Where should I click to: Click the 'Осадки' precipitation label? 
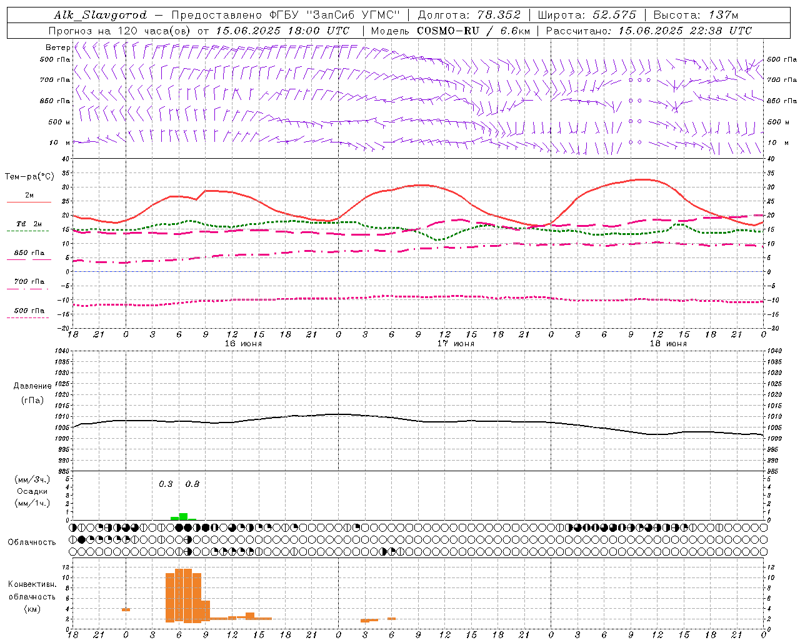[32, 492]
